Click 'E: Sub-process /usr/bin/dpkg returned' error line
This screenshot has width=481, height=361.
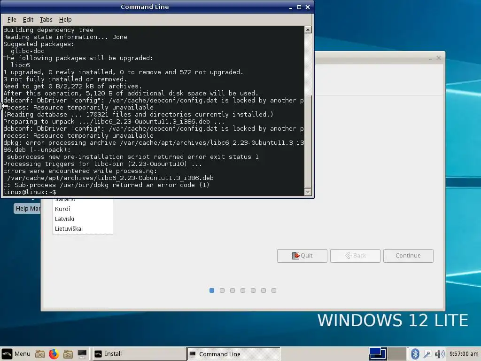pyautogui.click(x=106, y=185)
